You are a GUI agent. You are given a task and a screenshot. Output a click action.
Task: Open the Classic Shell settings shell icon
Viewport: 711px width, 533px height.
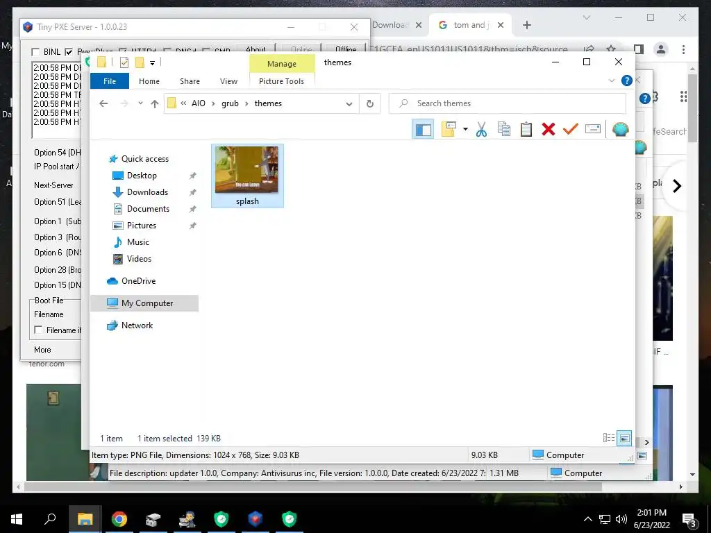coord(620,129)
